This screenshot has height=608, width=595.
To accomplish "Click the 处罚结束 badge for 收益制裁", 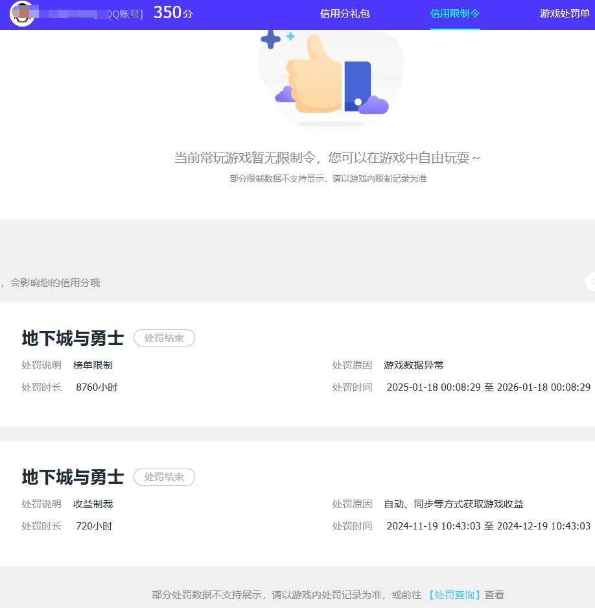I will point(164,476).
